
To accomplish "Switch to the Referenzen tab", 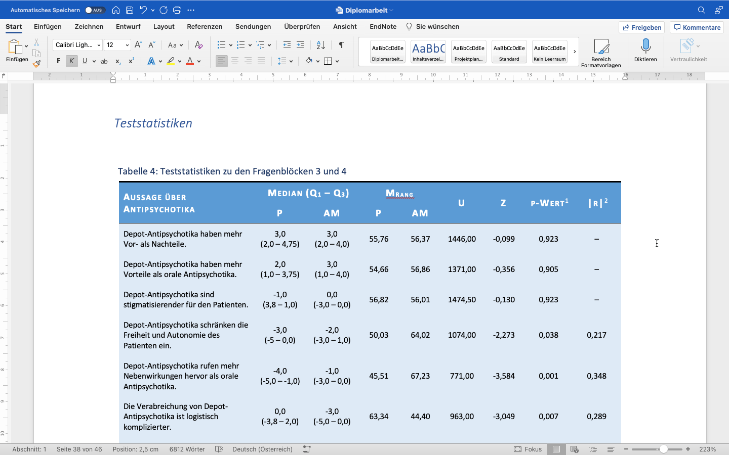I will click(x=205, y=27).
